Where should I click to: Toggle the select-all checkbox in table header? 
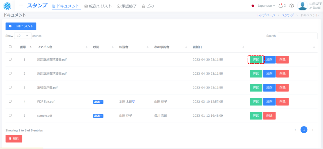[x=10, y=47]
